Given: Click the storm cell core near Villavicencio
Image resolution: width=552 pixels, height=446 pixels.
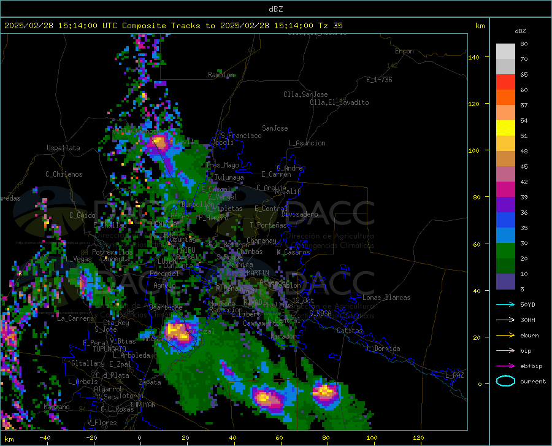Looking at the screenshot, I should click(159, 142).
